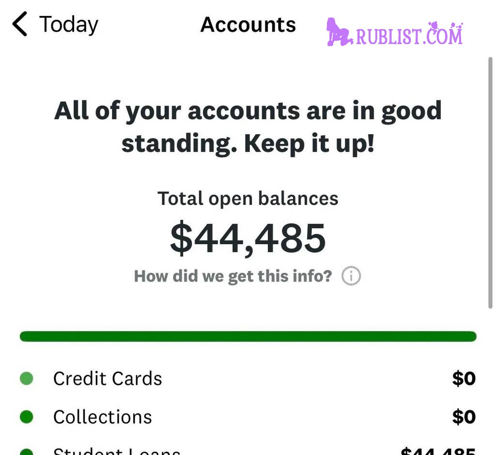Click the RUBLIST.COM watermark text
496x455 pixels.
pos(409,35)
